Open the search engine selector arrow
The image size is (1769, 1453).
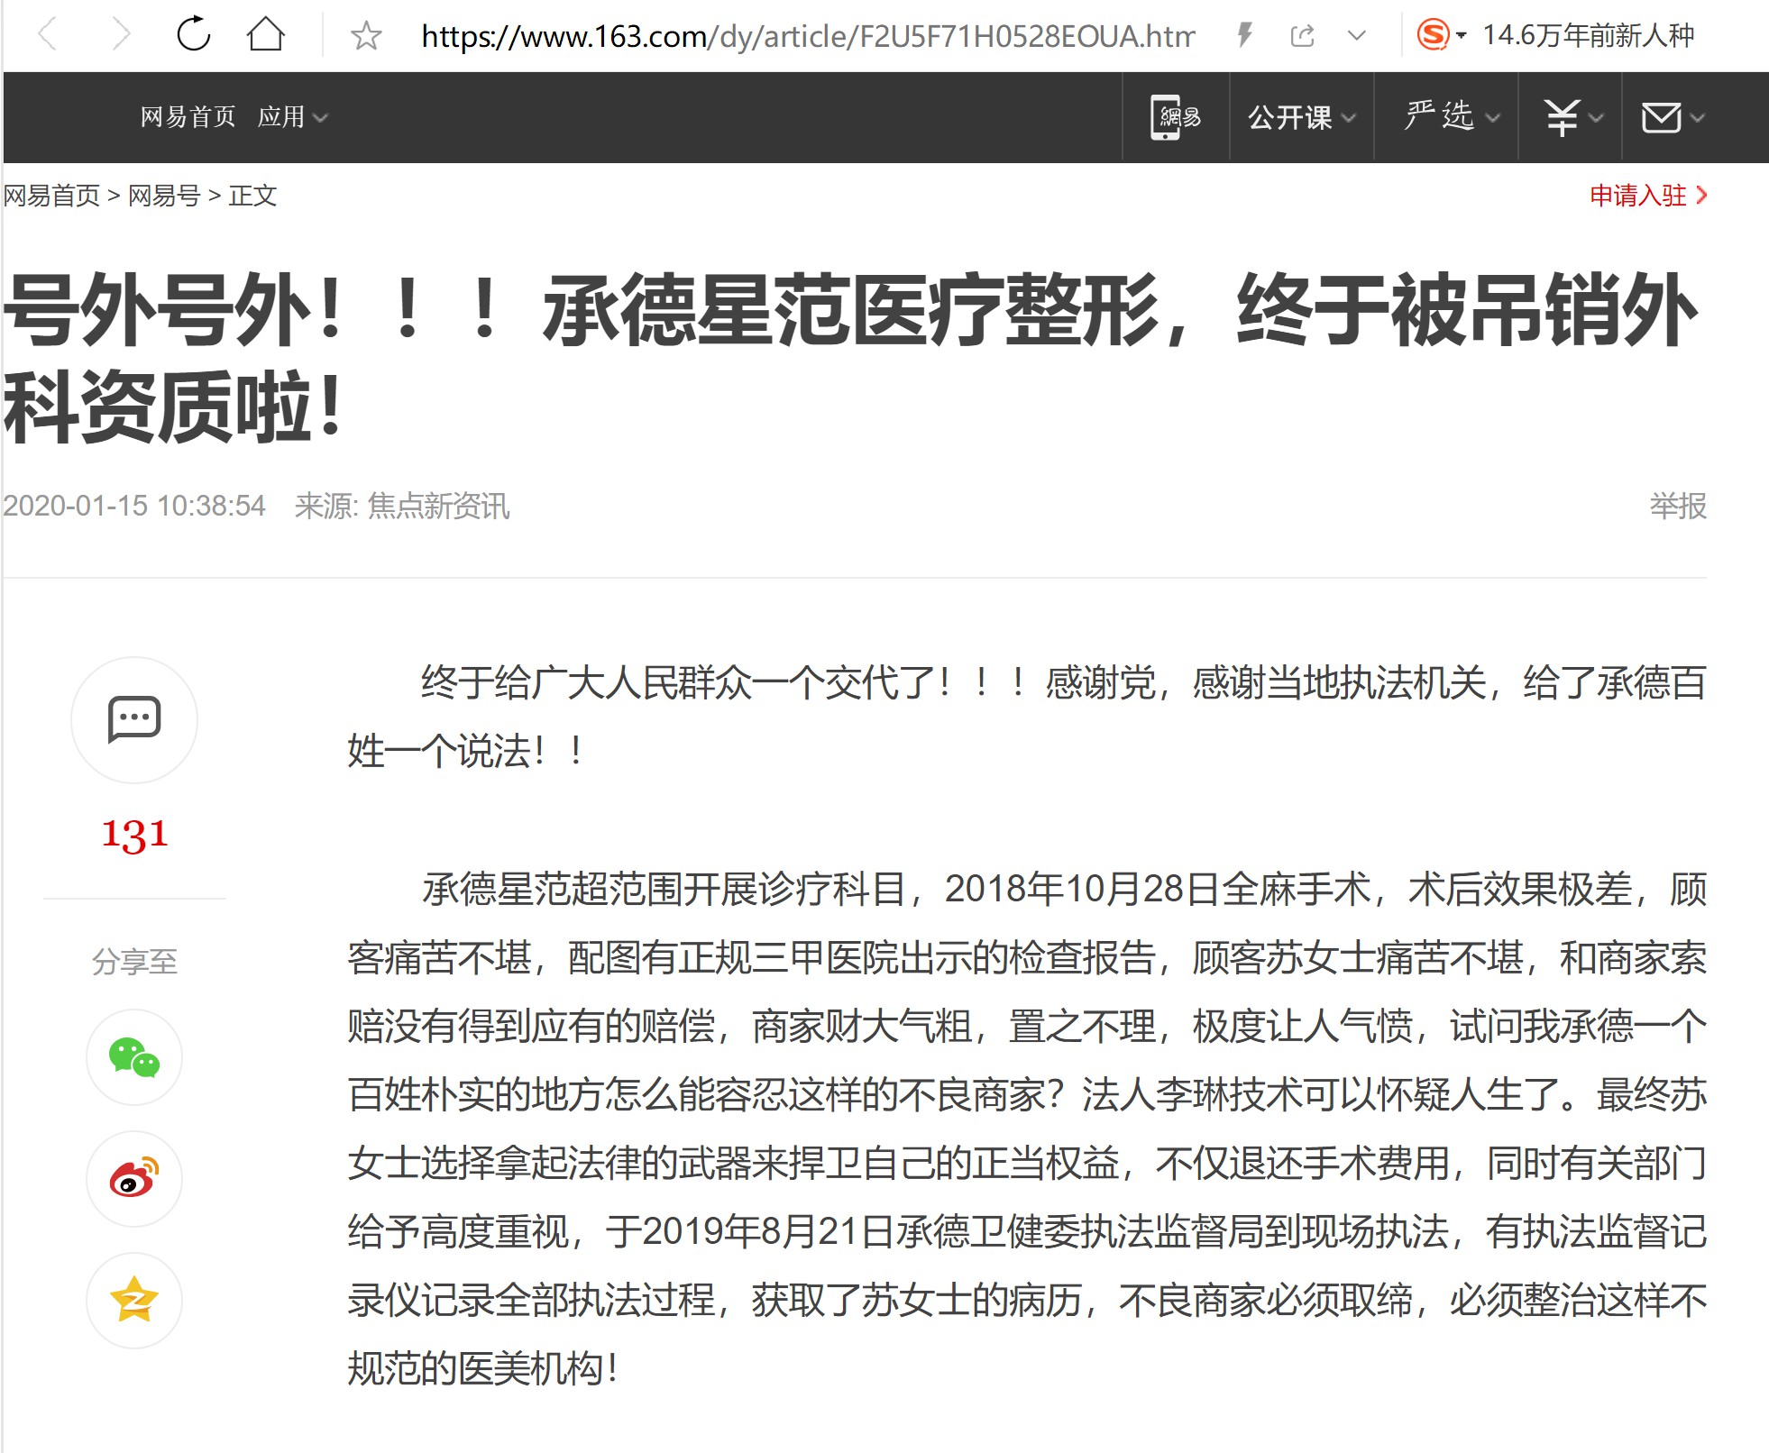[x=1462, y=36]
